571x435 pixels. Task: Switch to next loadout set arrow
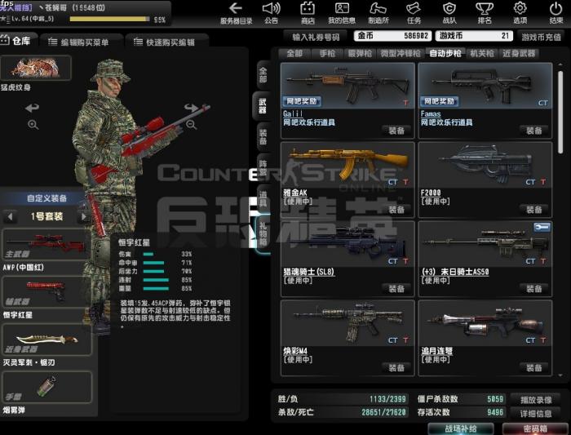coord(84,217)
